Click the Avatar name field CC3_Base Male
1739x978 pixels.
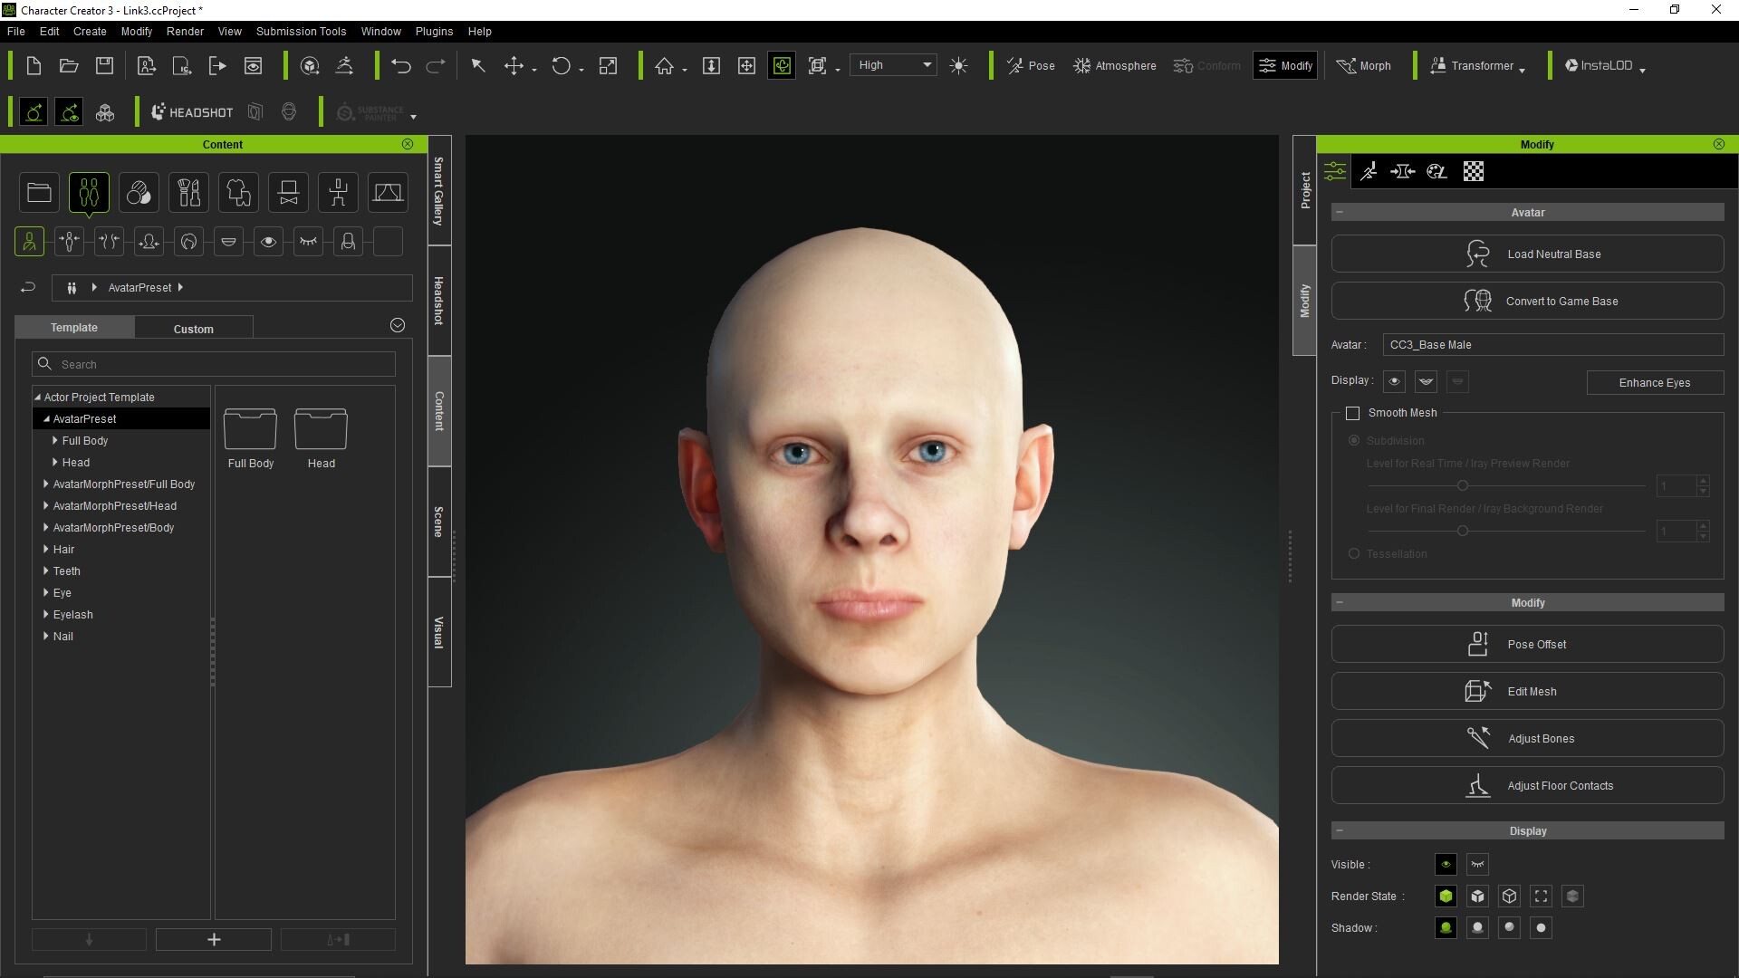(x=1552, y=344)
